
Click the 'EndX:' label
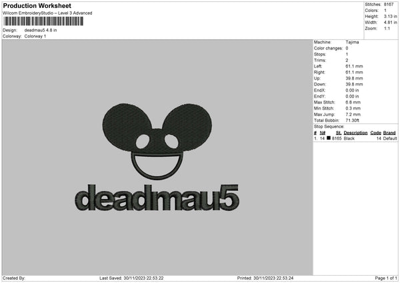319,90
